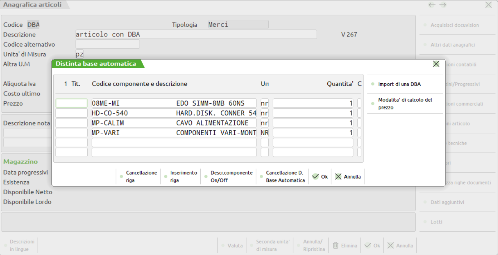The height and width of the screenshot is (255, 498).
Task: Click the Descrizione field of the article
Action: pyautogui.click(x=196, y=35)
